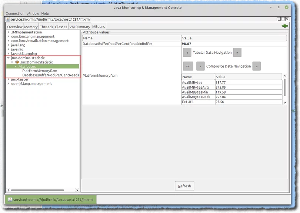This screenshot has height=213, width=300.
Task: Expand the java.lang domain node
Action: point(9,45)
